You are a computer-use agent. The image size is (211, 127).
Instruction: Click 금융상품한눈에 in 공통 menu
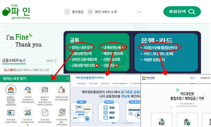(x=81, y=54)
